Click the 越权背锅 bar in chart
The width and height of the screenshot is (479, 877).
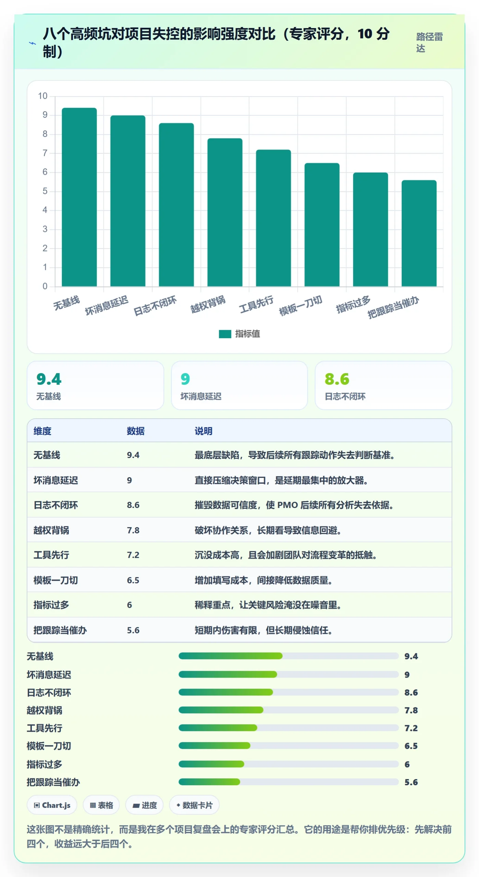pyautogui.click(x=225, y=212)
